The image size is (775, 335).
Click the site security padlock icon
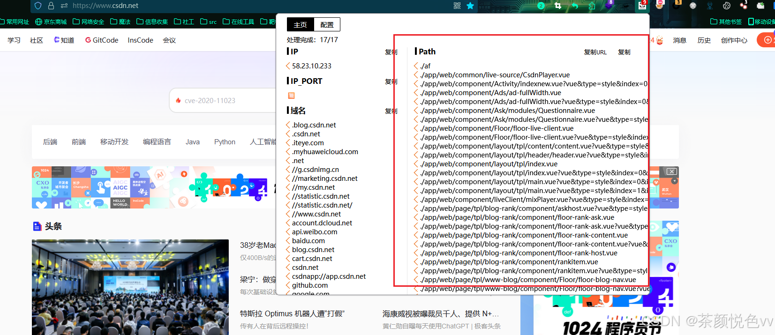51,6
